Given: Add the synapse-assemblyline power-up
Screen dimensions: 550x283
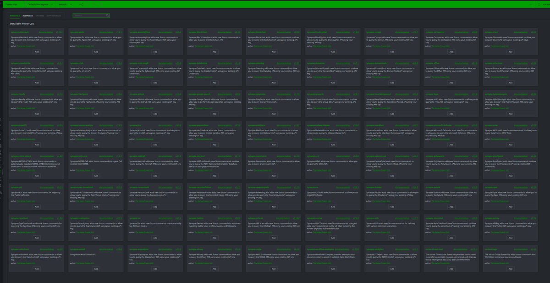Looking at the screenshot, I should (155, 52).
